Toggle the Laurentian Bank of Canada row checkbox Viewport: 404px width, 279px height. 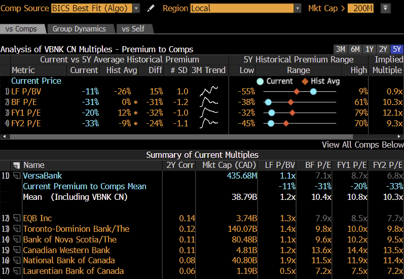pos(17,271)
